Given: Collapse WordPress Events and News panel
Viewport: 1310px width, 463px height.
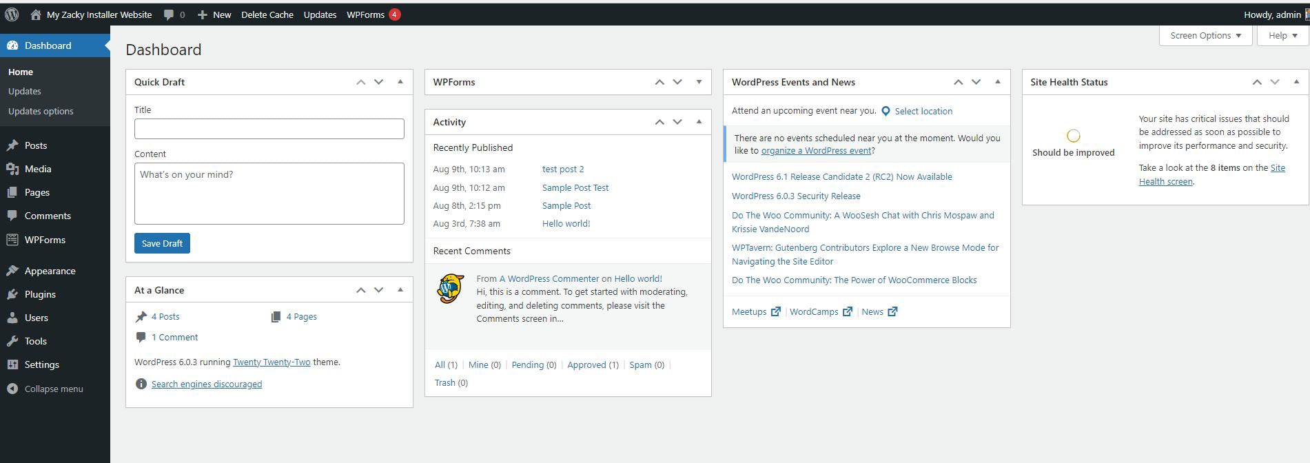Looking at the screenshot, I should point(997,82).
